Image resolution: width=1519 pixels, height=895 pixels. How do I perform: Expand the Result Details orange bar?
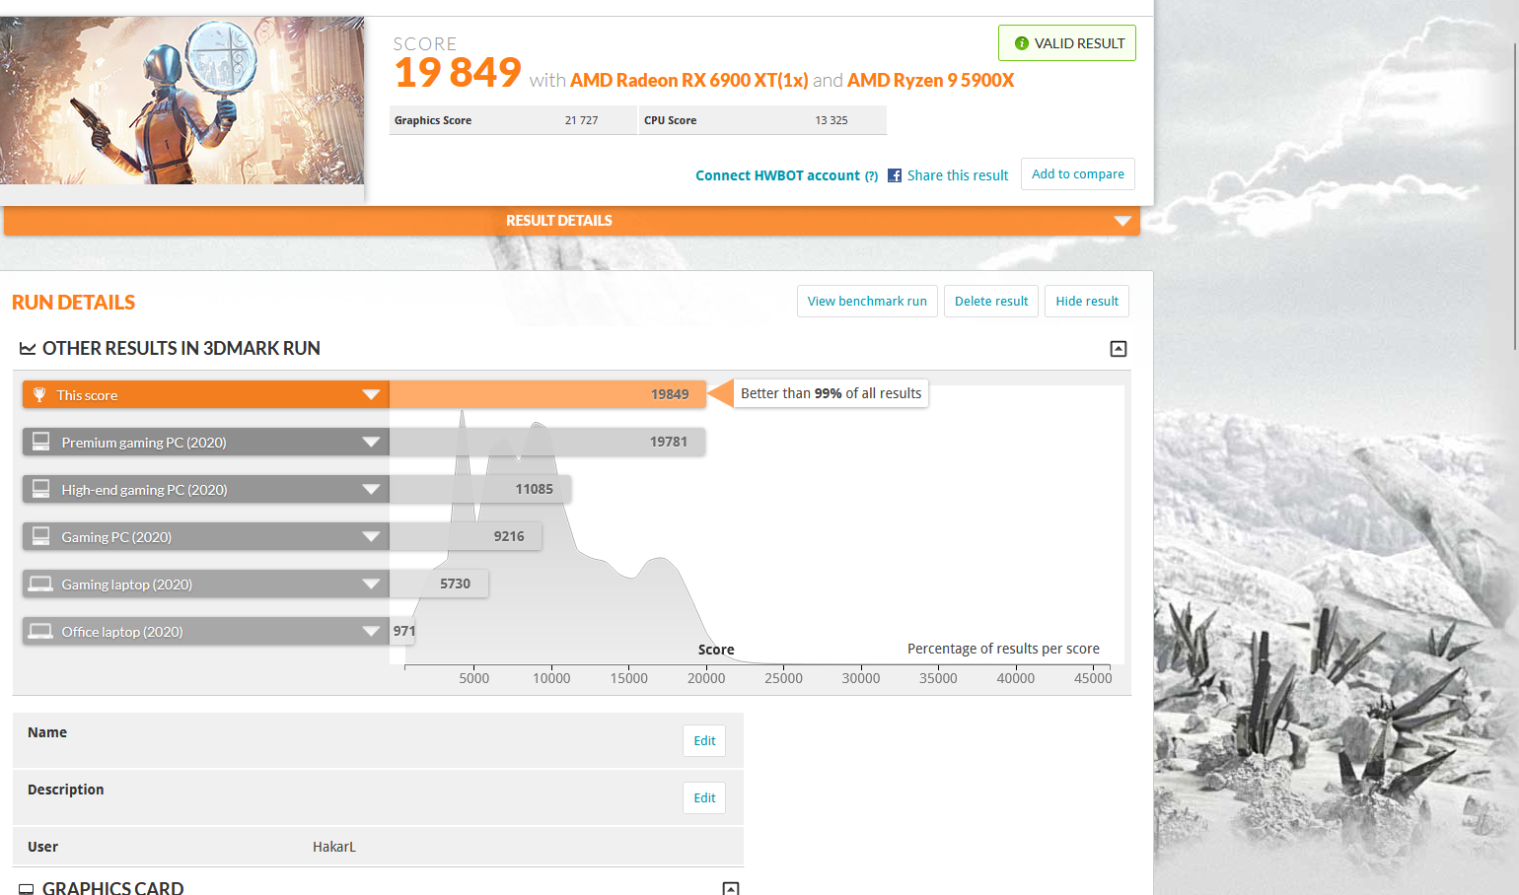pos(1121,221)
